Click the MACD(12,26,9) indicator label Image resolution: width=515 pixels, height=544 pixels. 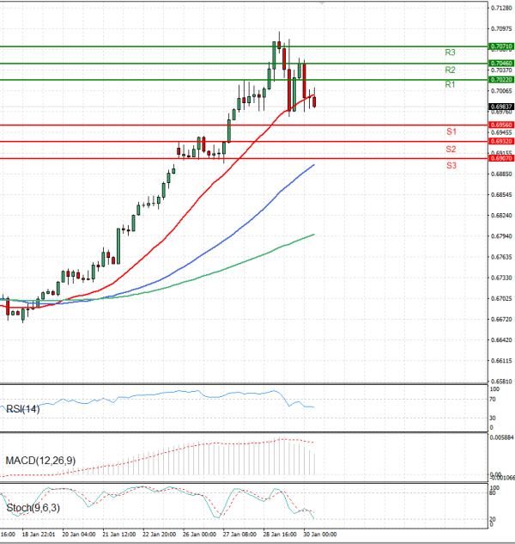click(38, 461)
